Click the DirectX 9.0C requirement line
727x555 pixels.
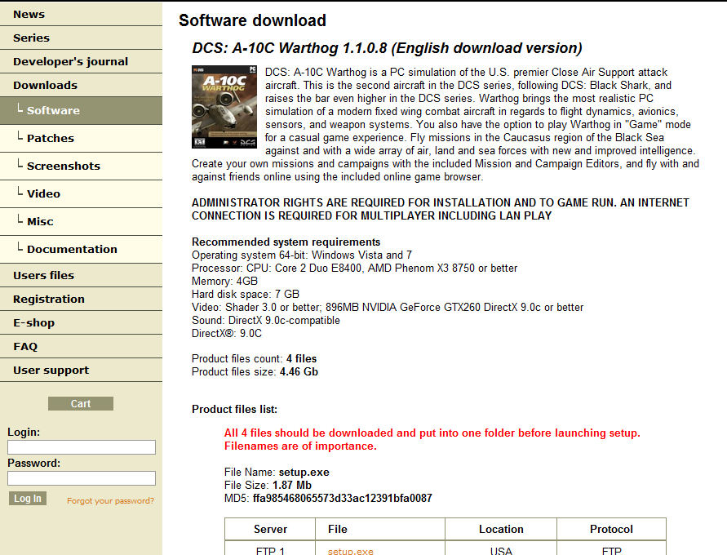(x=227, y=333)
